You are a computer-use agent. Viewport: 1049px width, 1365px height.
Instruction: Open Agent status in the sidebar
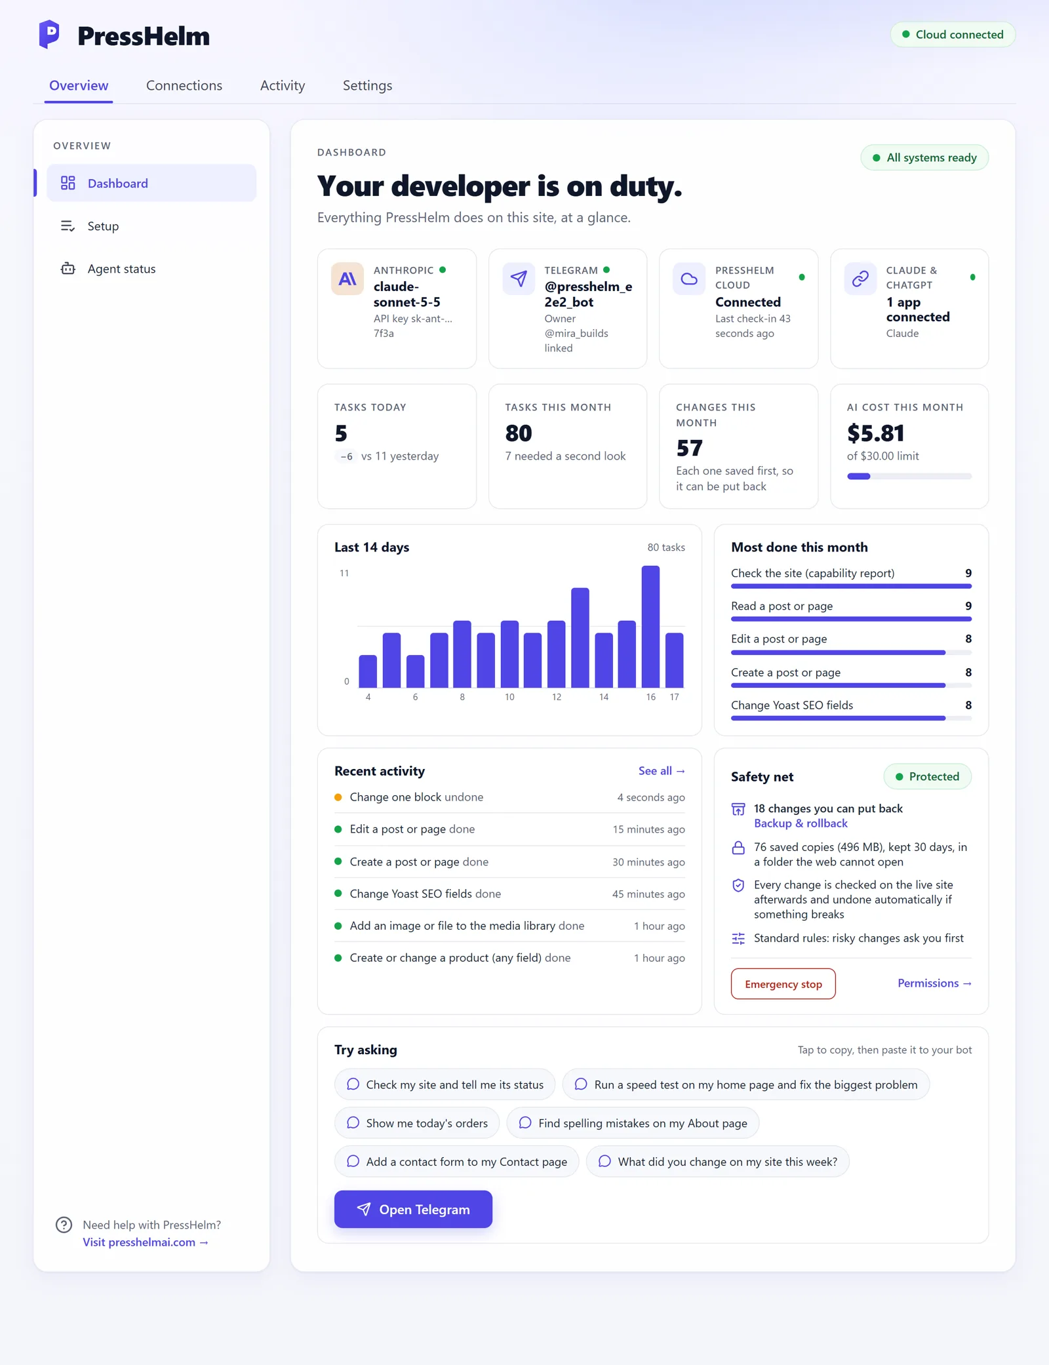[151, 269]
